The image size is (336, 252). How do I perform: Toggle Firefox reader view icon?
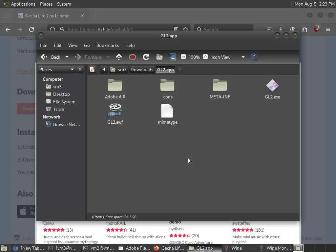176,29
